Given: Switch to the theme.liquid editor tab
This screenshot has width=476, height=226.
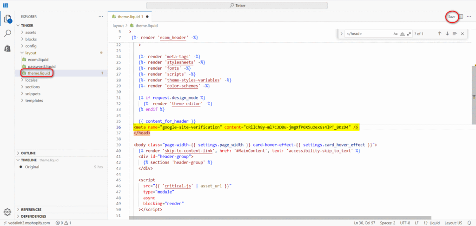Looking at the screenshot, I should [x=130, y=17].
